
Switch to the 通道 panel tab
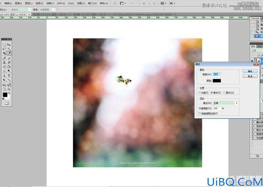click(x=259, y=46)
